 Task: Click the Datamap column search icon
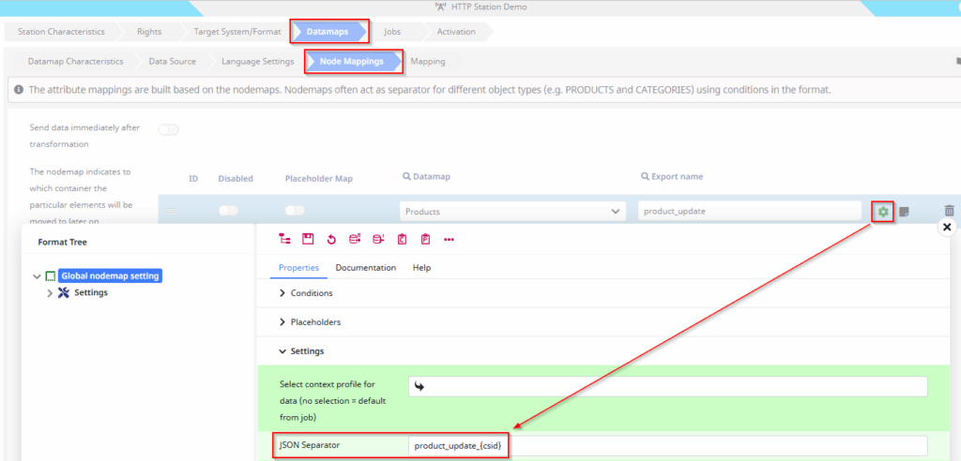pyautogui.click(x=405, y=176)
